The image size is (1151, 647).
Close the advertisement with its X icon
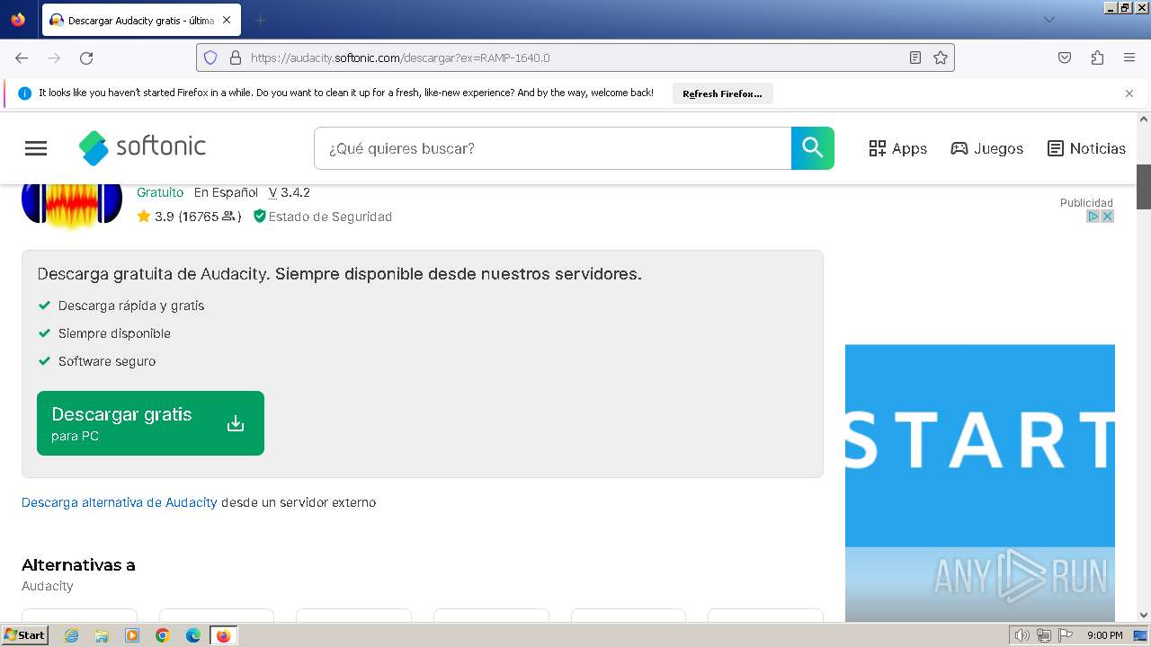[1108, 217]
